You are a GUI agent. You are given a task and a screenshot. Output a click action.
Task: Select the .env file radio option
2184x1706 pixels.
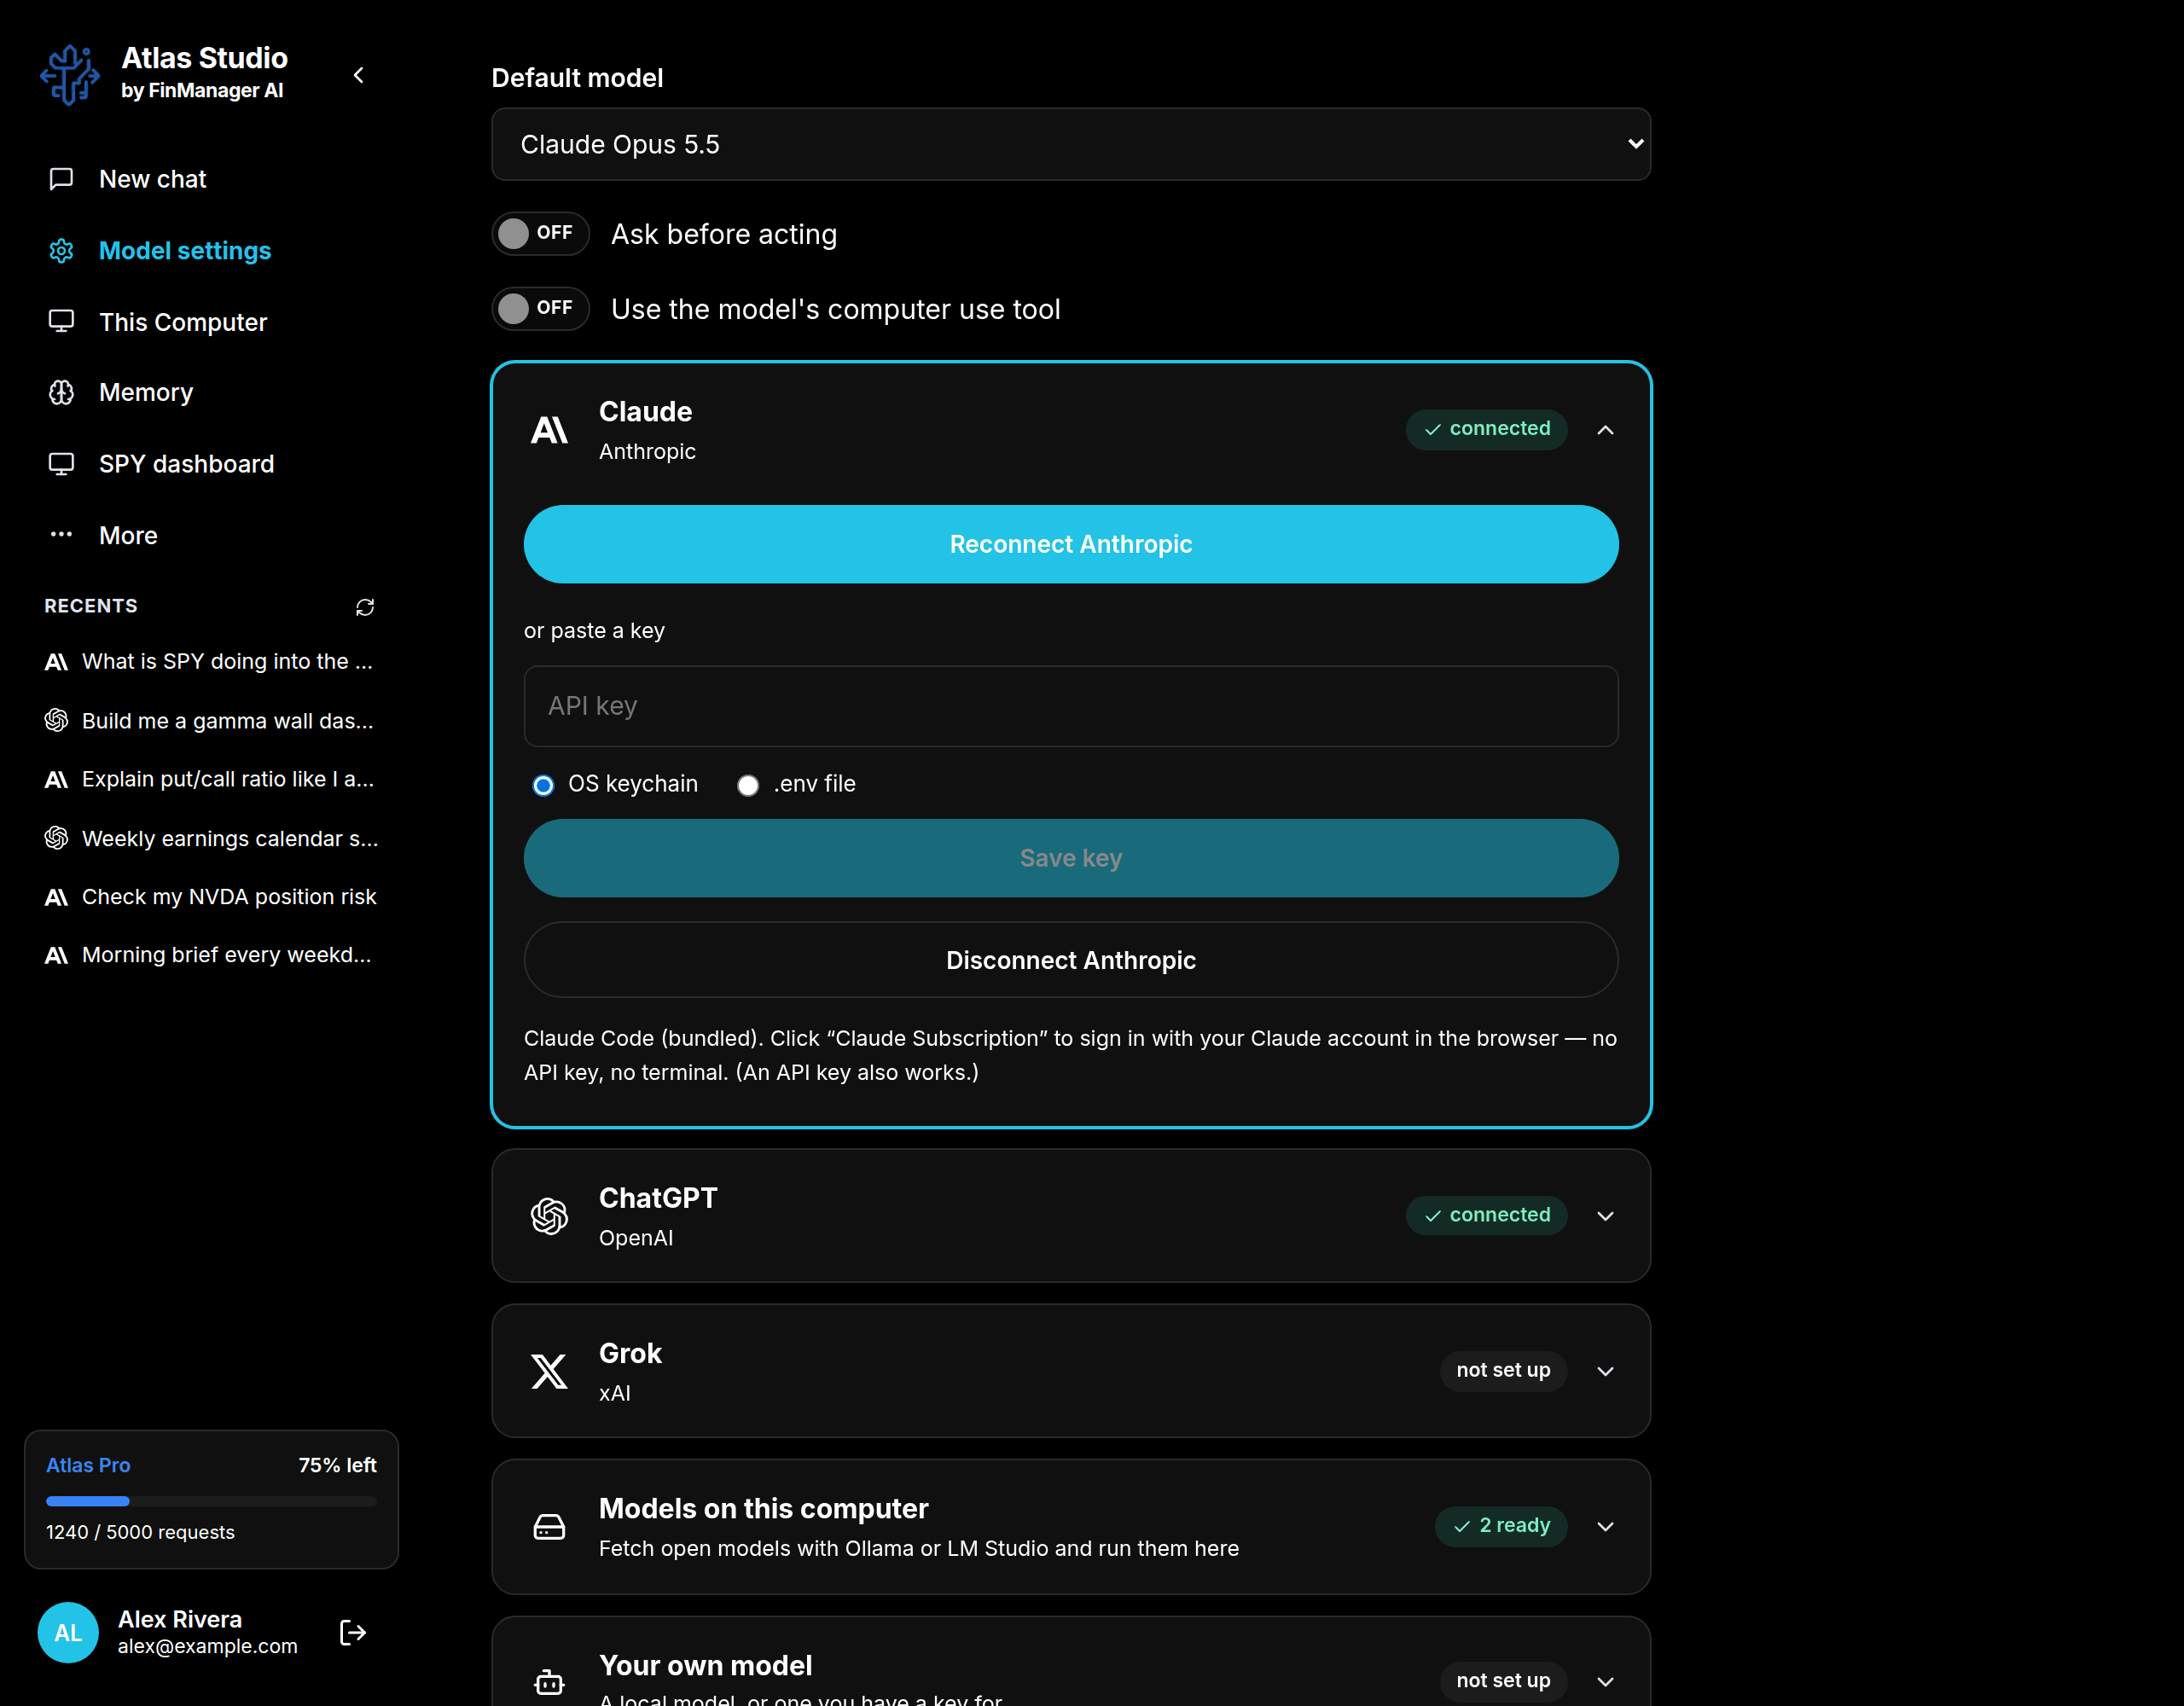[x=748, y=785]
